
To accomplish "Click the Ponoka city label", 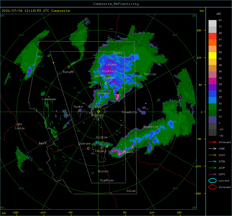I will coord(118,53).
